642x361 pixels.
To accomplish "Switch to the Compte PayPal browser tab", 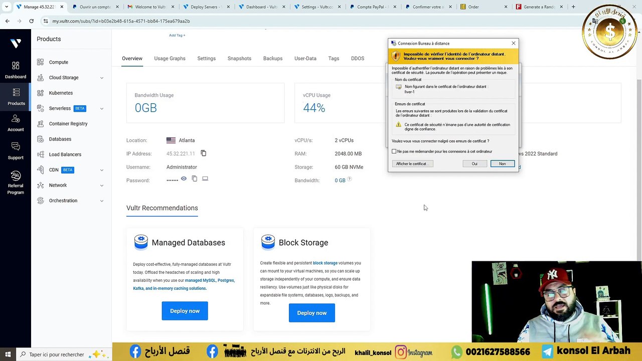I will click(x=373, y=7).
